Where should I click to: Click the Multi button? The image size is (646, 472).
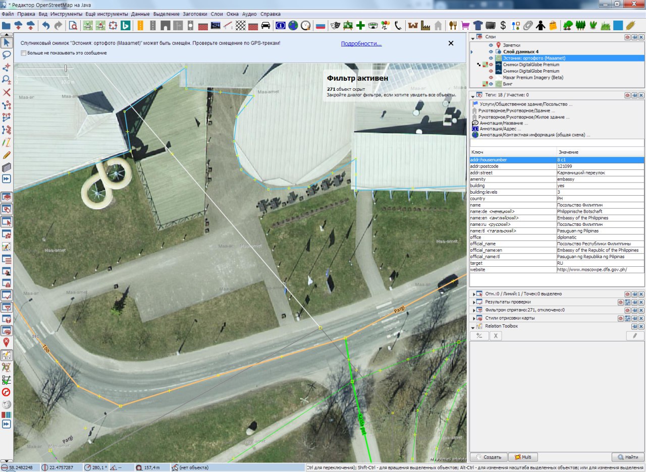(x=523, y=457)
